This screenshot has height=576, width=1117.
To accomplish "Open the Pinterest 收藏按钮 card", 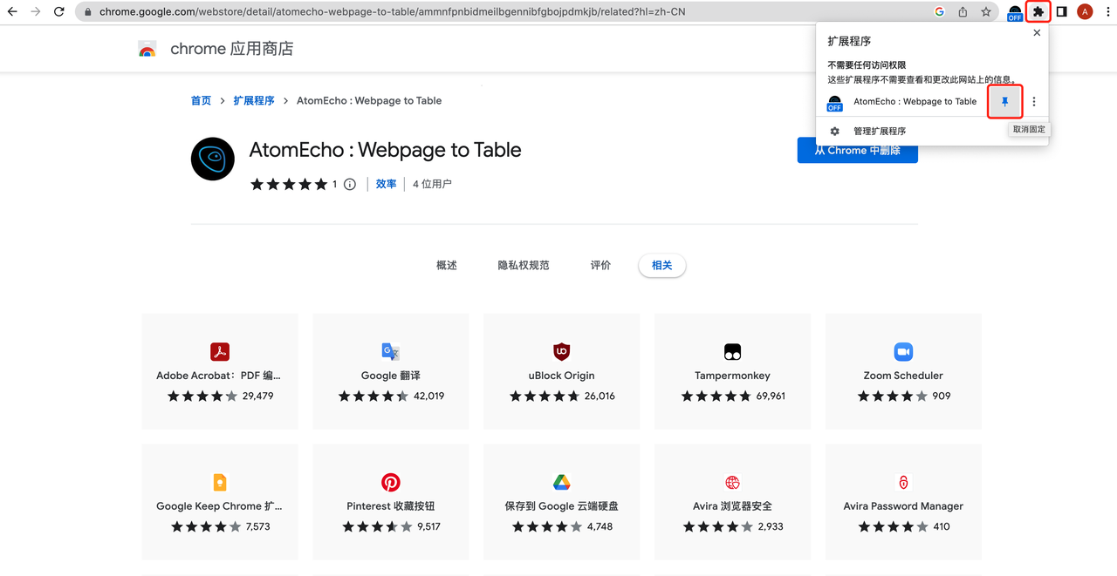I will [x=391, y=503].
